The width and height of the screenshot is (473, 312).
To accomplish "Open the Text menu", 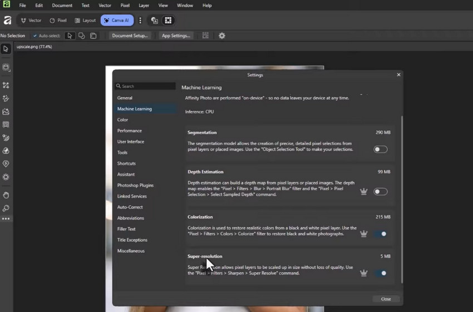I will click(x=85, y=6).
